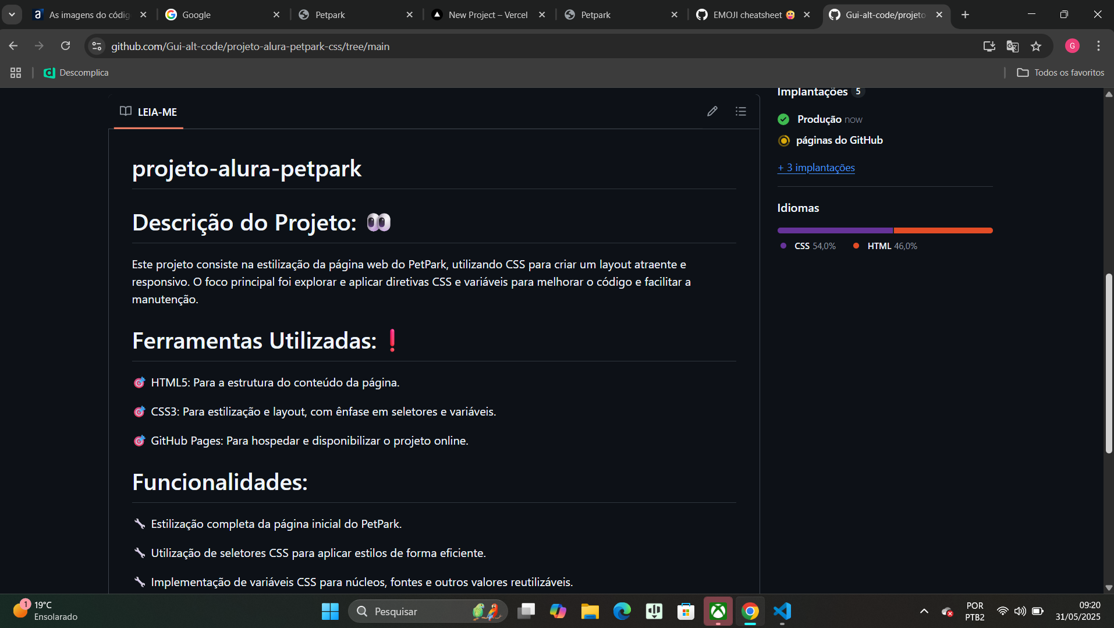The width and height of the screenshot is (1114, 628).
Task: Open the Produção deployment link
Action: (819, 119)
